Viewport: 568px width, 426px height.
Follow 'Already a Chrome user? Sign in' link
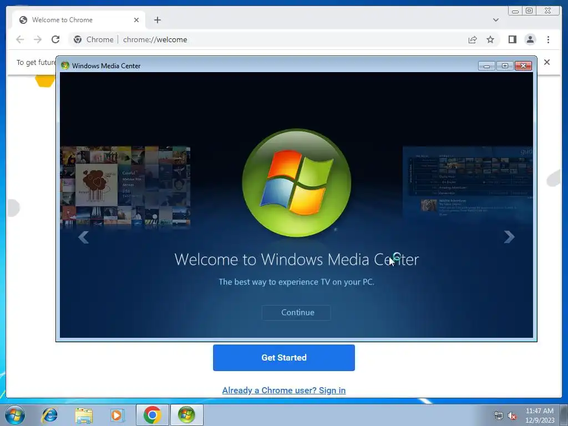(x=284, y=390)
